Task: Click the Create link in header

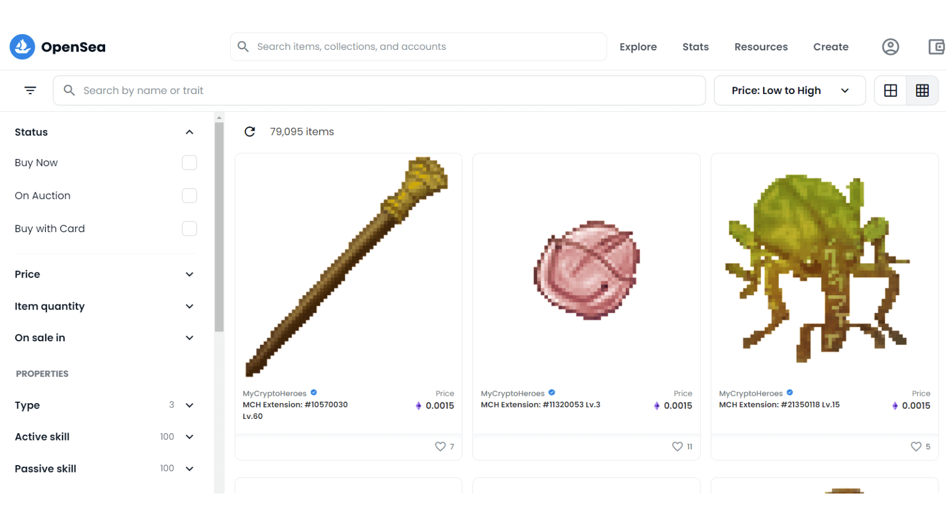Action: pyautogui.click(x=830, y=47)
